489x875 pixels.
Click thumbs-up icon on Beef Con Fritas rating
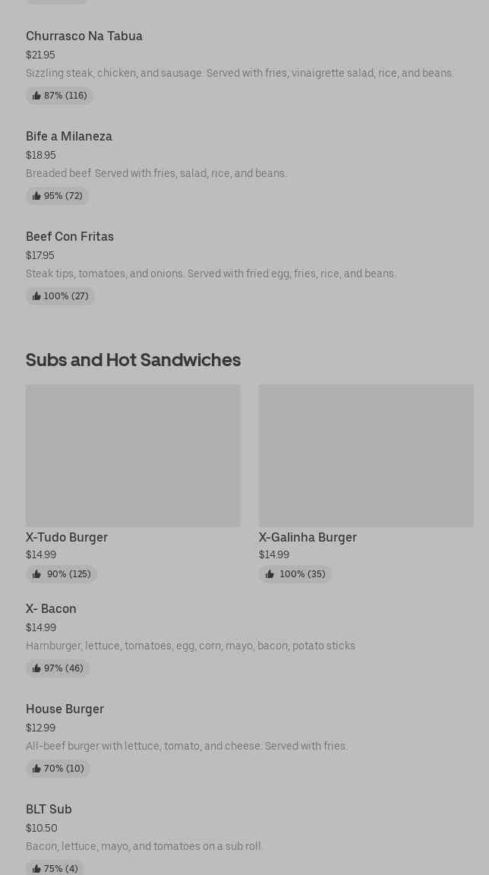(x=36, y=296)
